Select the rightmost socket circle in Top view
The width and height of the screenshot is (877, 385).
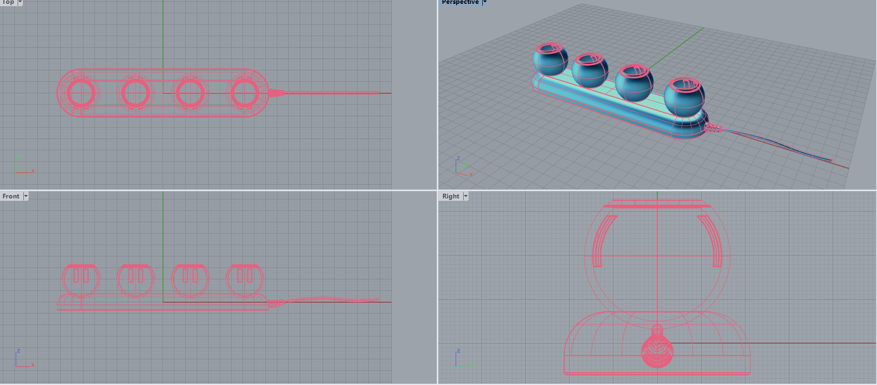click(245, 93)
